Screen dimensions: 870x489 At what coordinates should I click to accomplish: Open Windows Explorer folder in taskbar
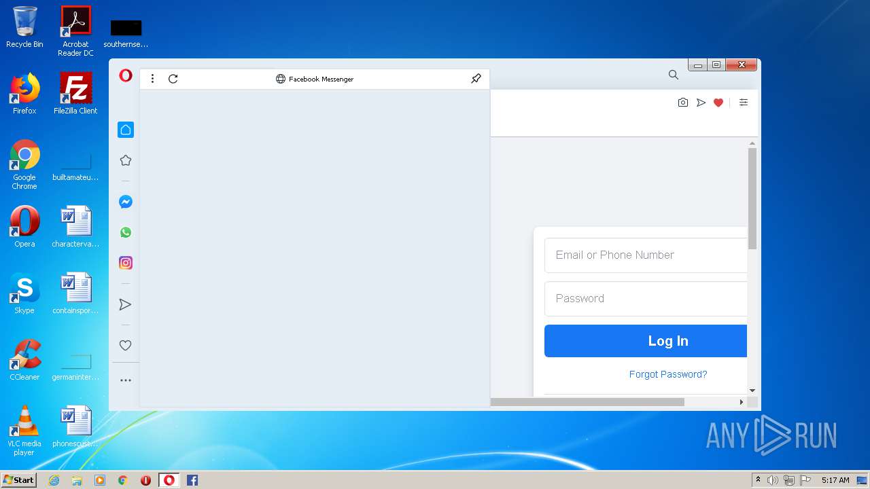click(77, 480)
